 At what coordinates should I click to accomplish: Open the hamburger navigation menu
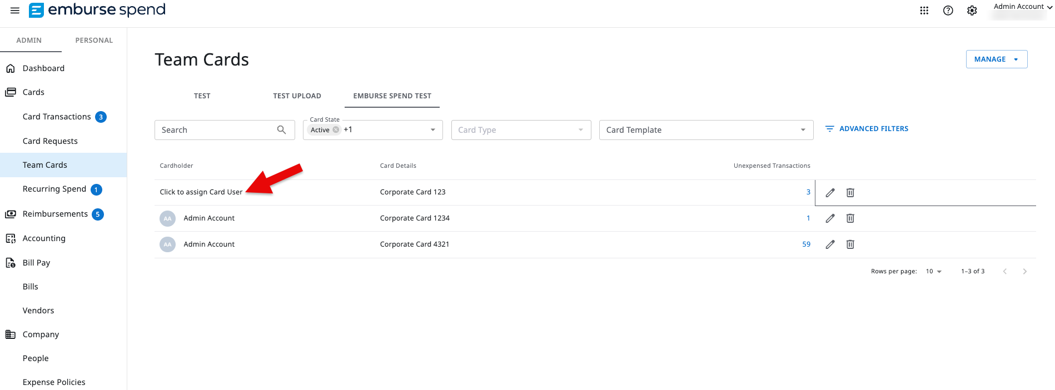point(15,11)
